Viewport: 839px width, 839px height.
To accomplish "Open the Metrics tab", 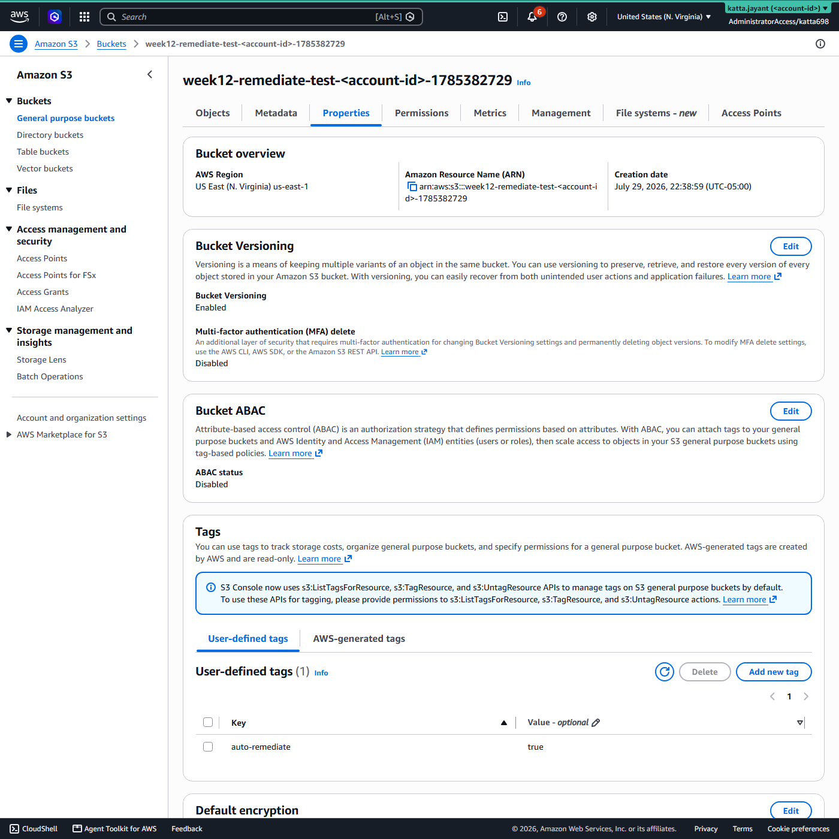I will point(490,113).
